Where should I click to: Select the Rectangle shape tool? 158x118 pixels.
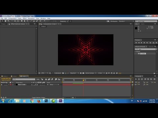22,21
